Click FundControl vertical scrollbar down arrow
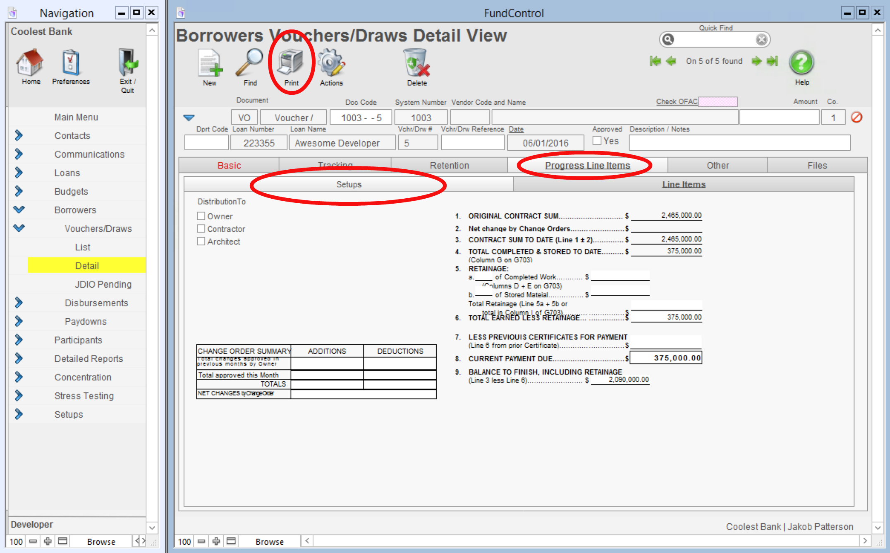This screenshot has width=890, height=553. click(x=878, y=528)
